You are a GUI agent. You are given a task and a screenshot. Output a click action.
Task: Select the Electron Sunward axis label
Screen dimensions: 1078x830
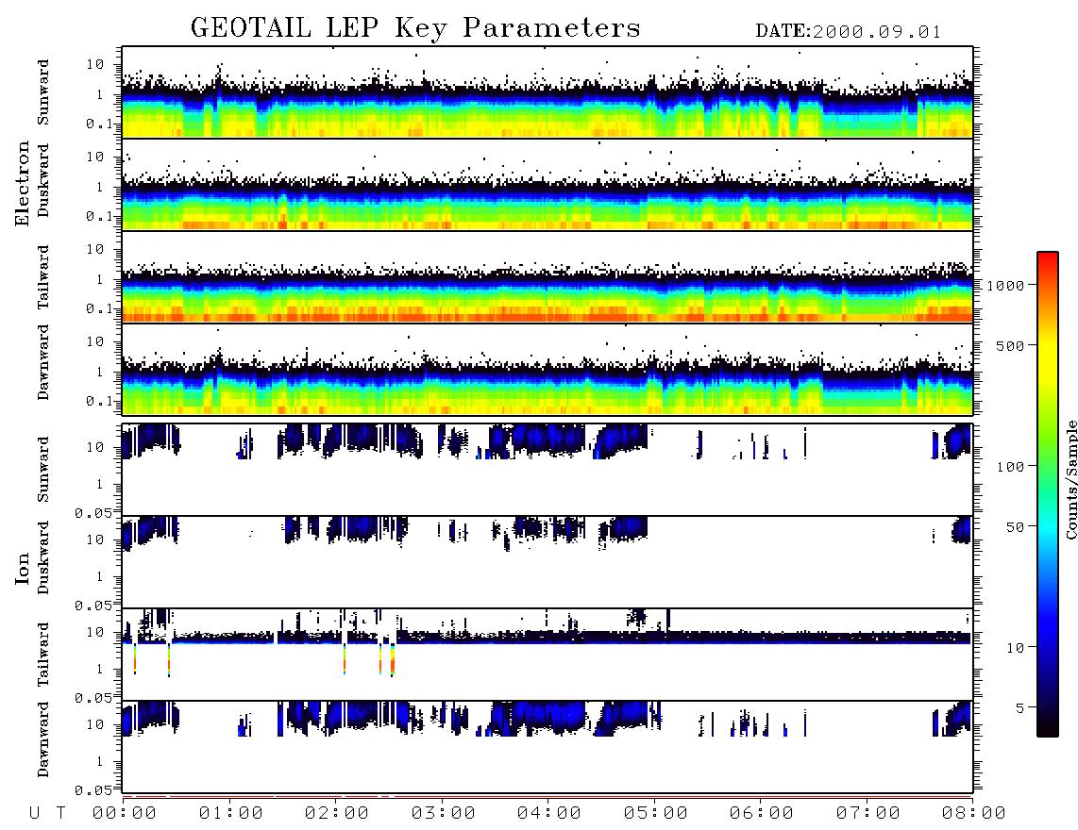42,92
